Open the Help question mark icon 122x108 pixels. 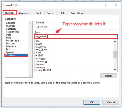pos(106,5)
